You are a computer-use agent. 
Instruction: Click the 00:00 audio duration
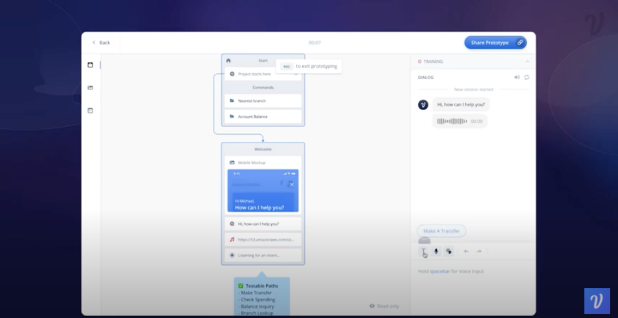476,121
